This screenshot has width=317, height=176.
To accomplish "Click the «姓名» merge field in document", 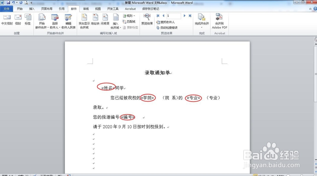I will [108, 88].
